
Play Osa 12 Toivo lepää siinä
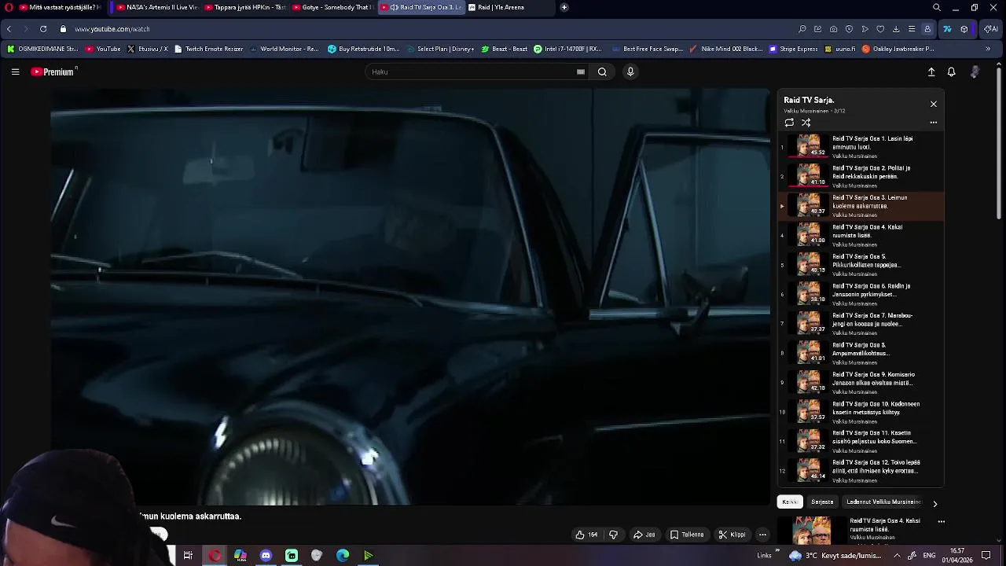[861, 471]
